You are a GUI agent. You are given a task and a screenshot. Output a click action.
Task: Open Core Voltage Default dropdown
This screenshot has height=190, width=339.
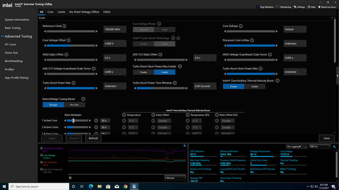pyautogui.click(x=295, y=29)
